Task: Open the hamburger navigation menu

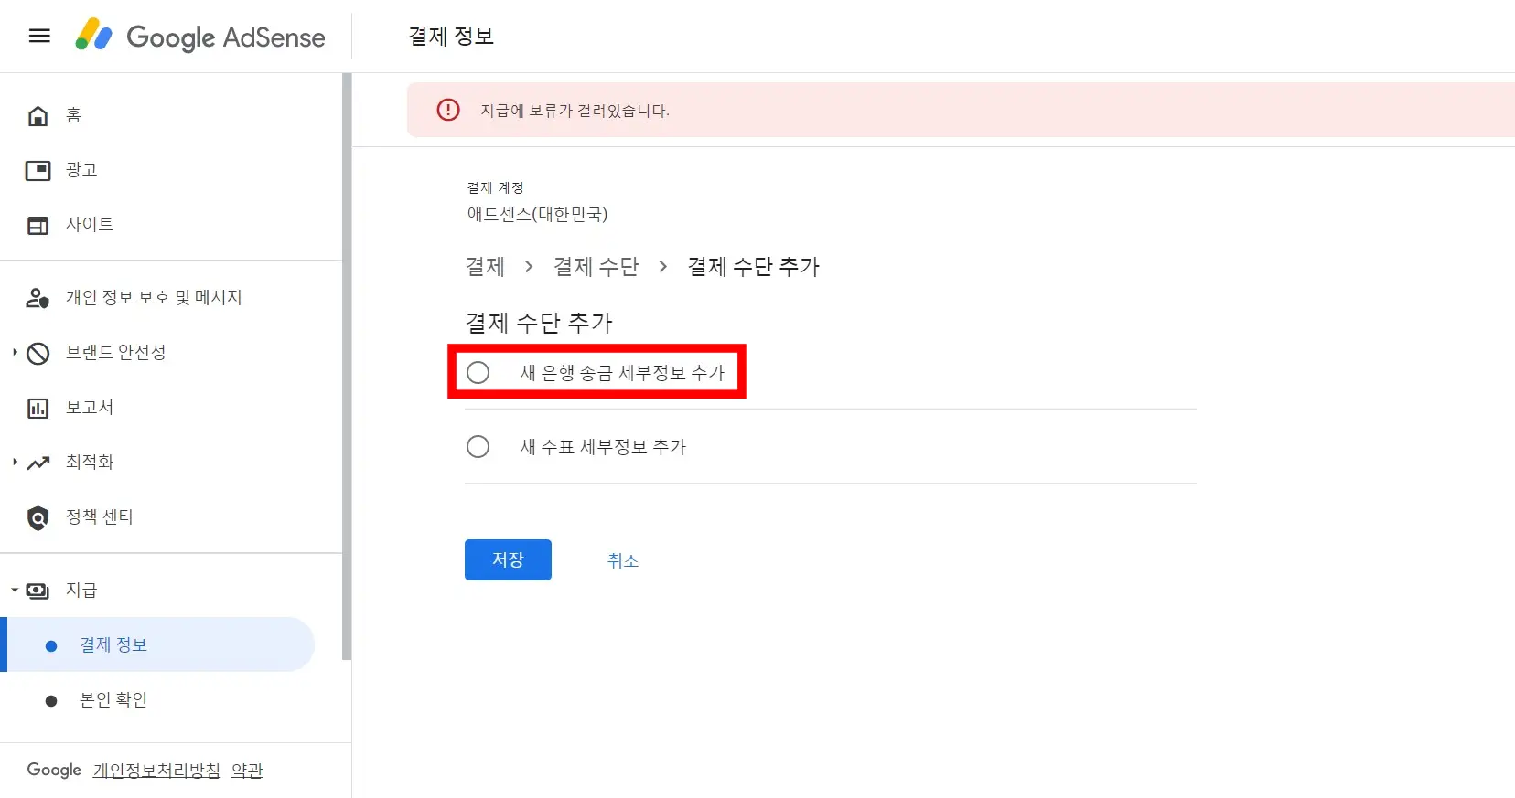Action: 39,36
